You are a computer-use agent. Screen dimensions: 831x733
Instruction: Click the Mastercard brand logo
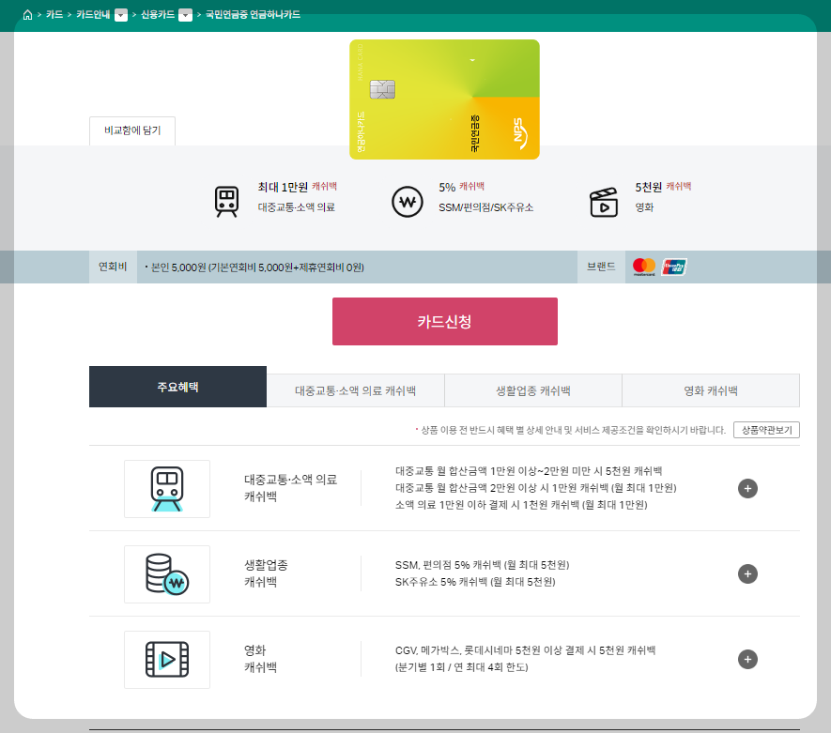[644, 267]
